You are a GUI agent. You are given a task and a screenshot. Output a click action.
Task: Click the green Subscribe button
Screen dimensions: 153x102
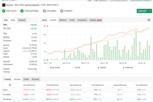(x=142, y=11)
